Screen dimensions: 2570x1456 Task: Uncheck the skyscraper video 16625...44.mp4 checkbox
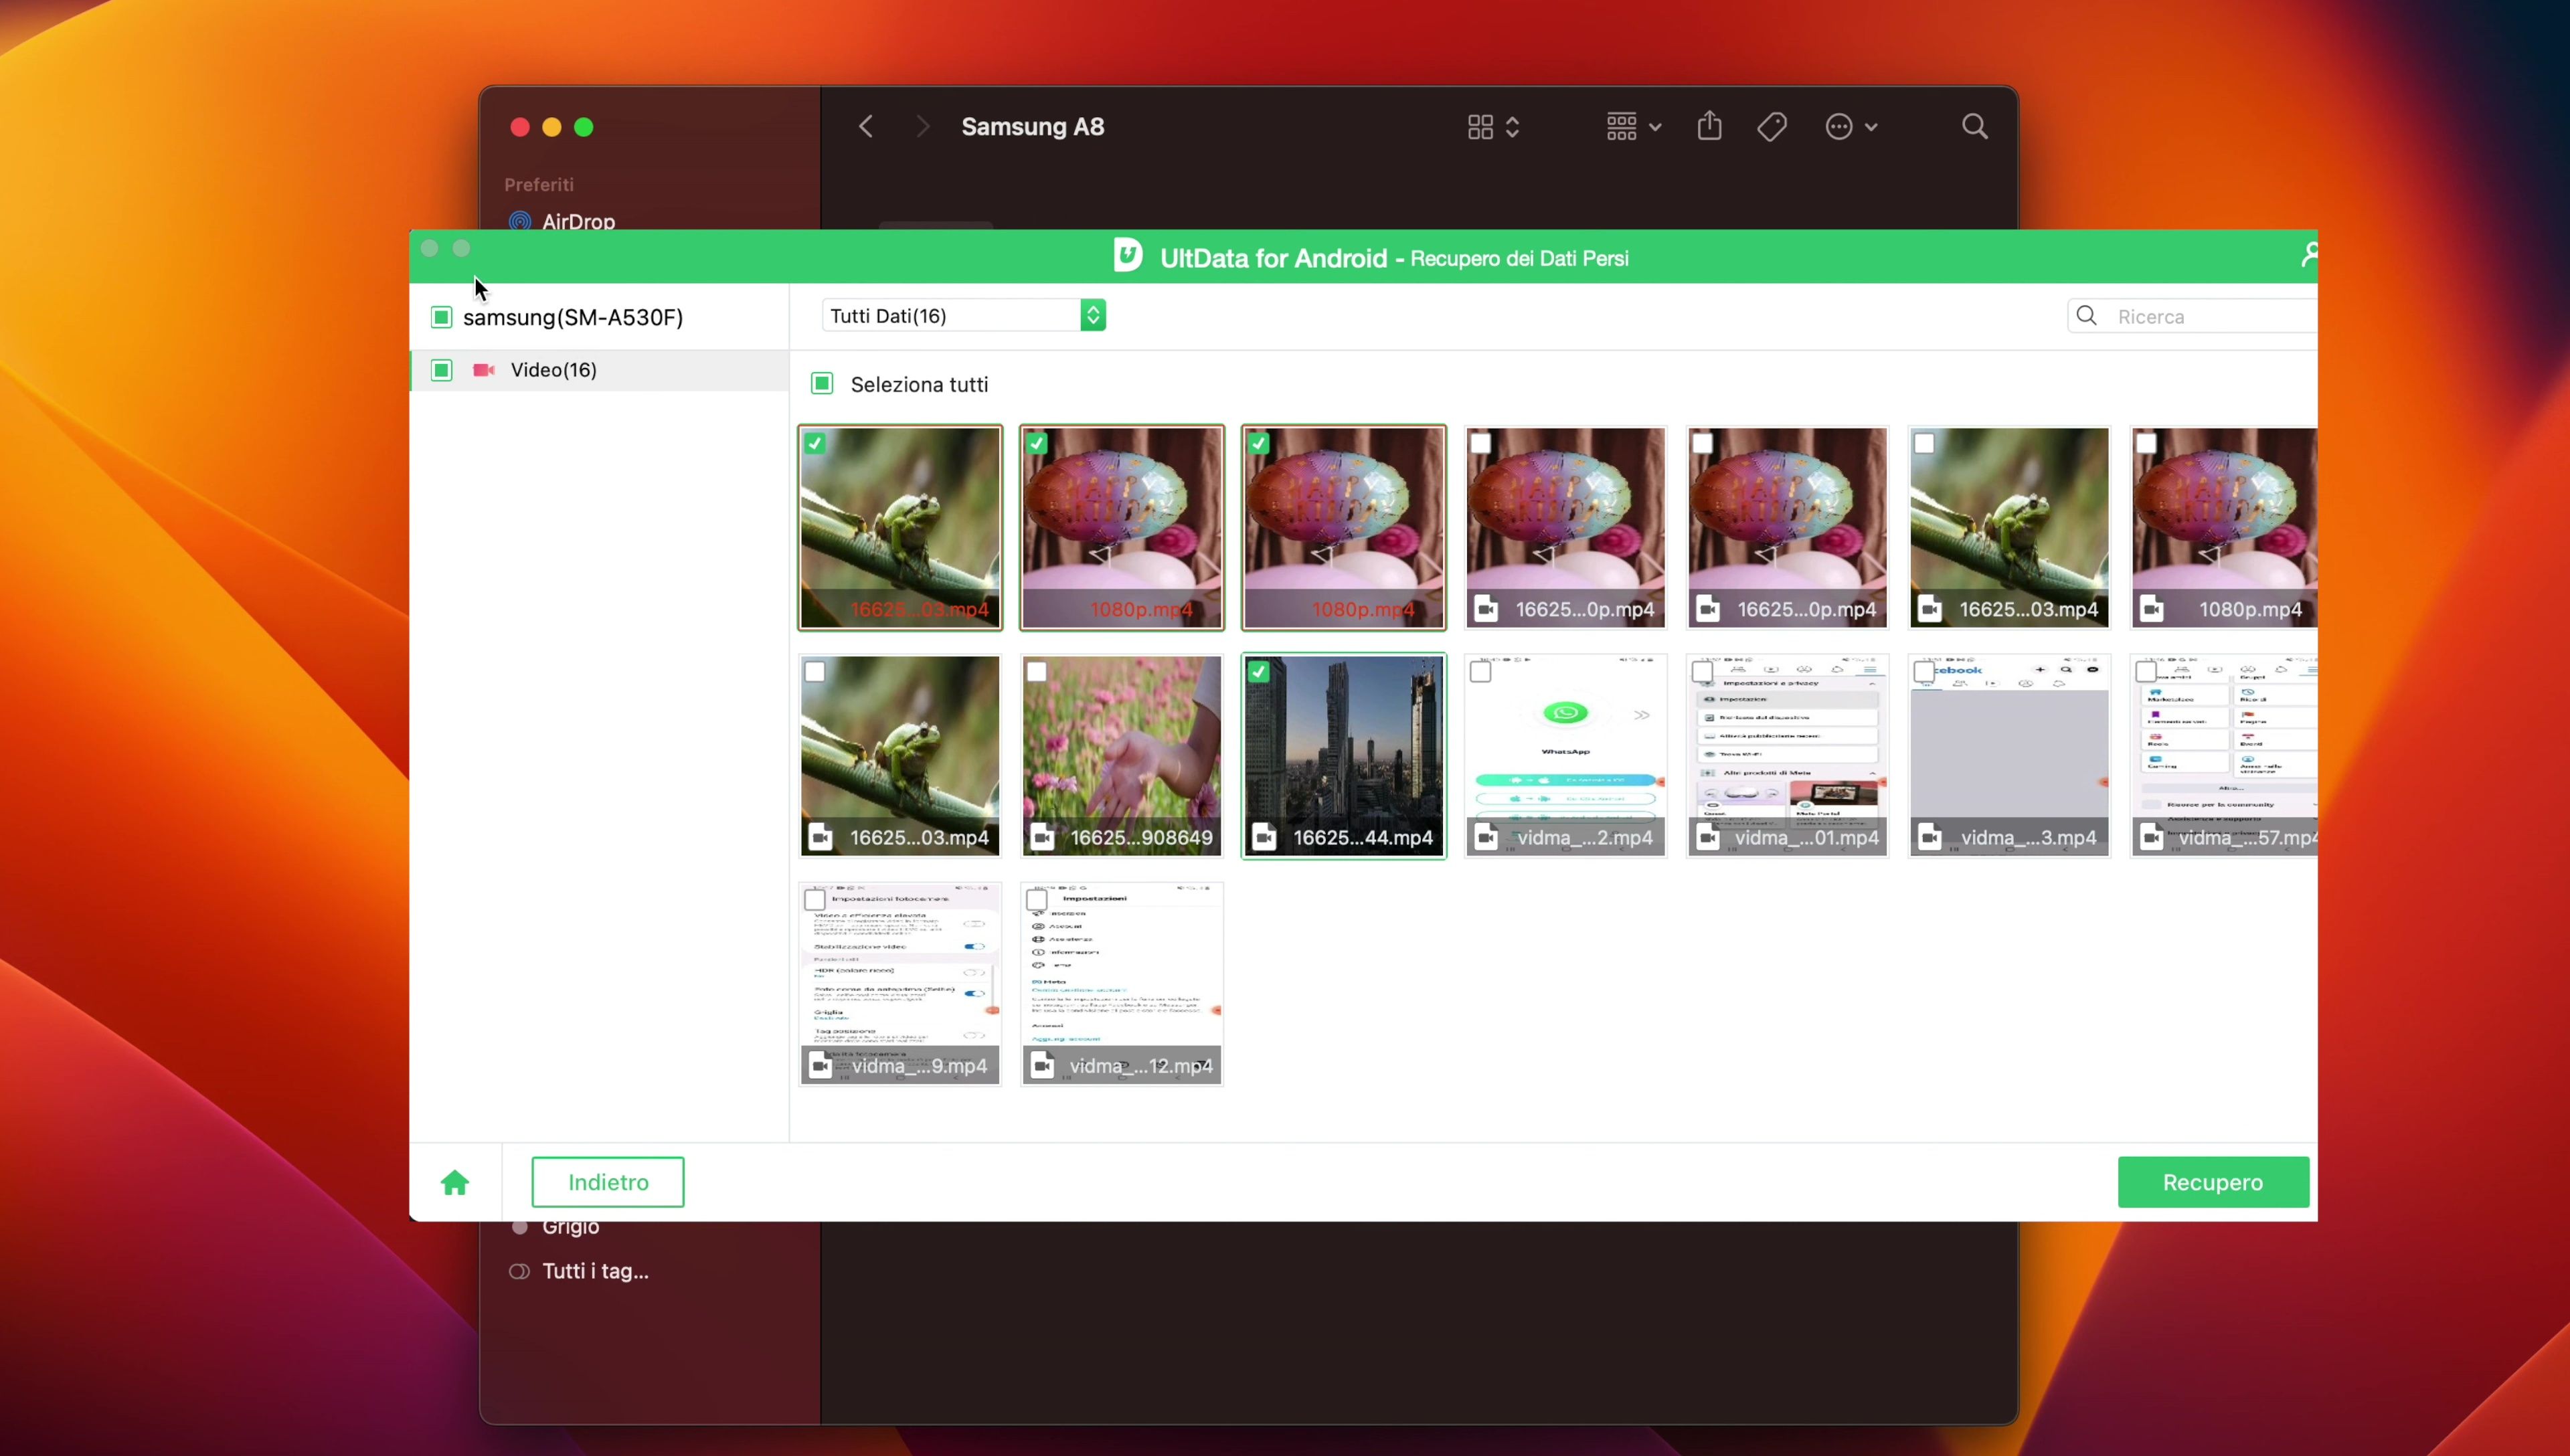pos(1259,671)
